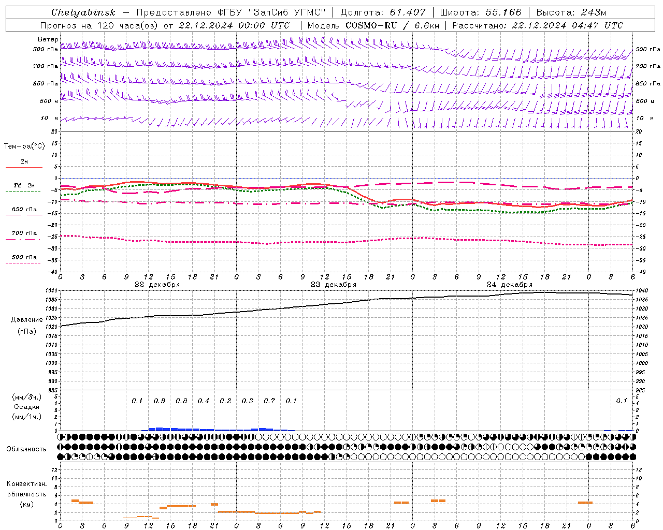Click the "0.3" precipitation value
The width and height of the screenshot is (663, 530).
pyautogui.click(x=248, y=401)
